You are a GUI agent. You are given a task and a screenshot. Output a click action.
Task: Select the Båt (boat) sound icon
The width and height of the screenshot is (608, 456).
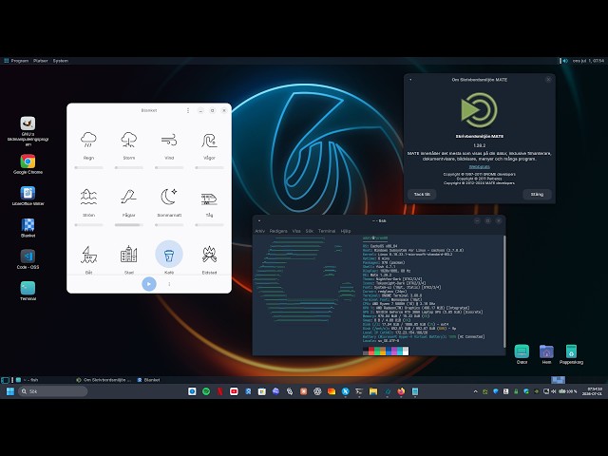[x=88, y=255]
